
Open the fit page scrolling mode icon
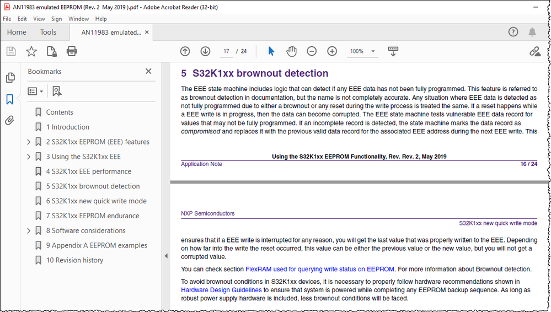point(393,51)
